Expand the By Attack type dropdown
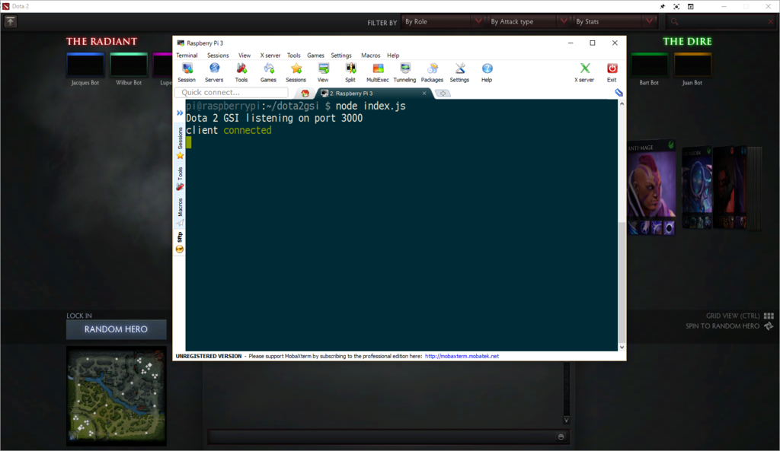The height and width of the screenshot is (451, 780). coord(528,22)
